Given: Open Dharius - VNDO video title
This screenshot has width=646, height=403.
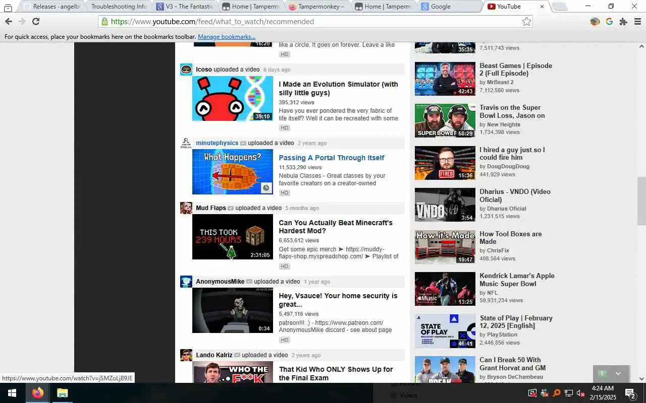Looking at the screenshot, I should click(x=515, y=195).
